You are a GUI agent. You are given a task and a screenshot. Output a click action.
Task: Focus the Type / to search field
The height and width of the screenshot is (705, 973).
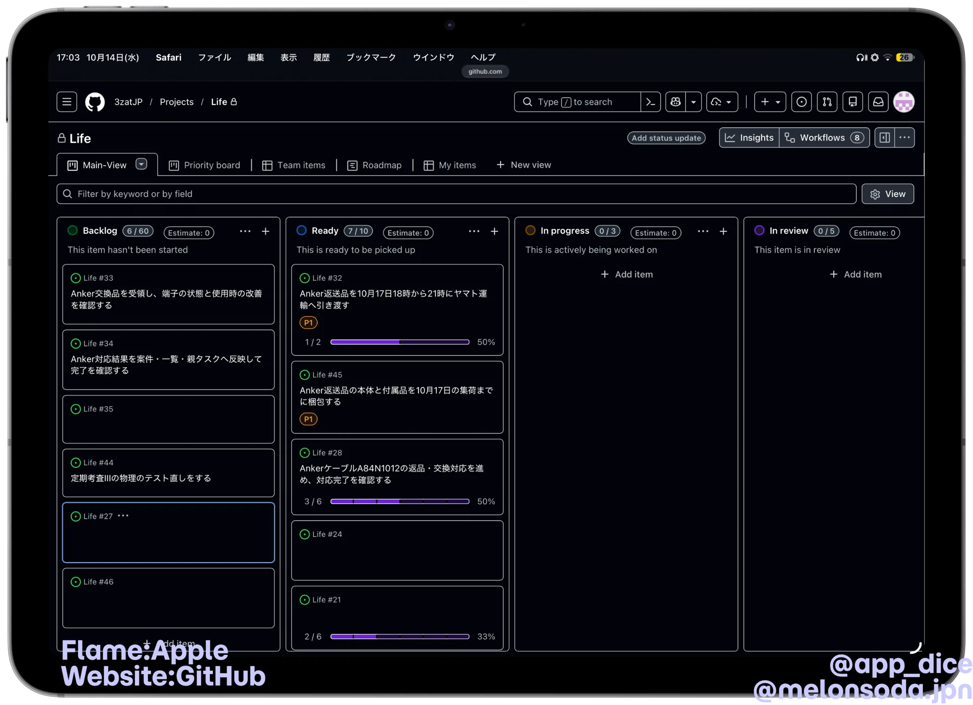click(x=577, y=102)
